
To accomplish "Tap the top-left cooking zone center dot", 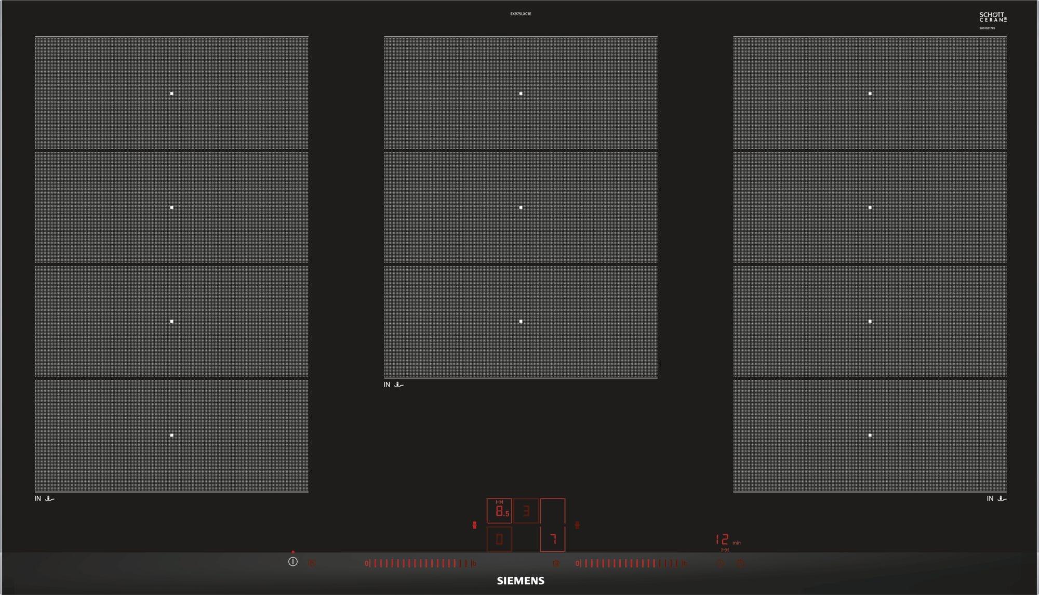I will (x=171, y=94).
